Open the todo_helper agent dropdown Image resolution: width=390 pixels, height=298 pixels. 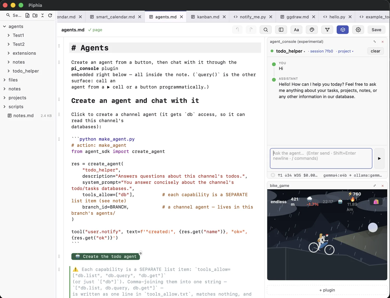pos(290,51)
